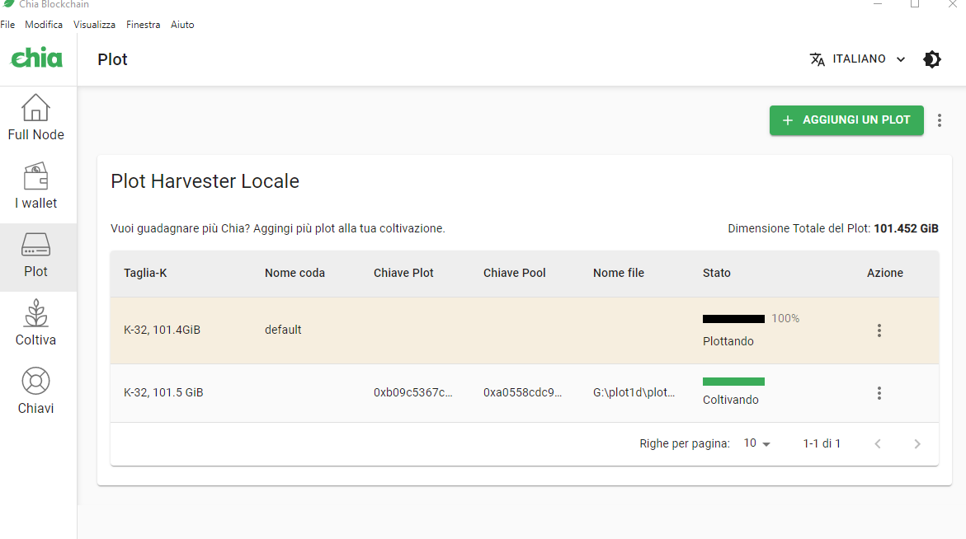Click file name G:\plot1d\plot...
Screen dimensions: 966x539
click(x=634, y=393)
